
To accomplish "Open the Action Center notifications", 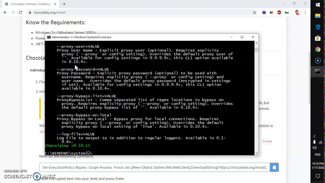I will click(318, 176).
